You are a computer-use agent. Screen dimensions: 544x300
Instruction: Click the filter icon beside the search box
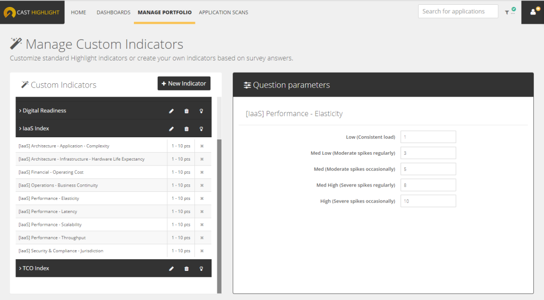[507, 12]
